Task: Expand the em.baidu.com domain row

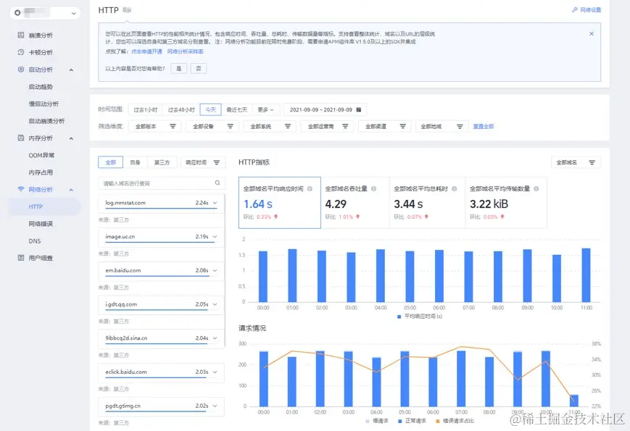Action: tap(215, 270)
